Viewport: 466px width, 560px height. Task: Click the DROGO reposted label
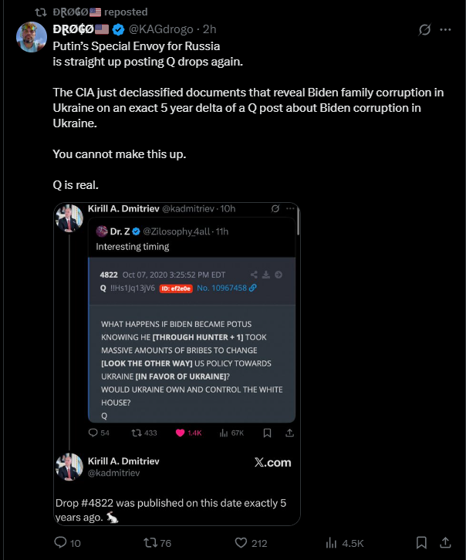[100, 12]
